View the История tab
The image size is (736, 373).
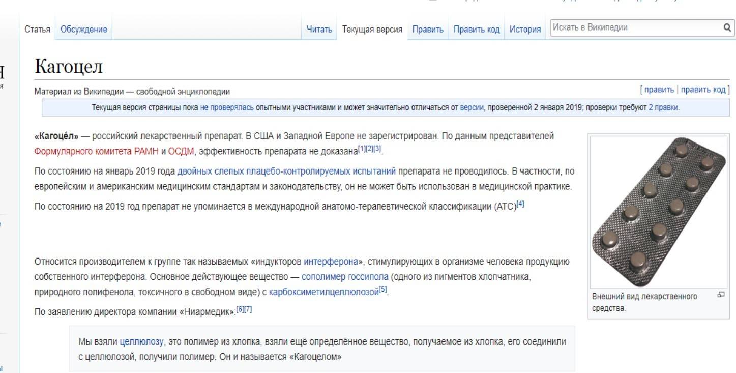(x=525, y=30)
